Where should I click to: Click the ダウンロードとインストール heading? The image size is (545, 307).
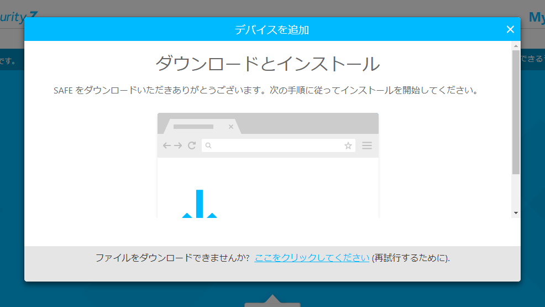268,64
